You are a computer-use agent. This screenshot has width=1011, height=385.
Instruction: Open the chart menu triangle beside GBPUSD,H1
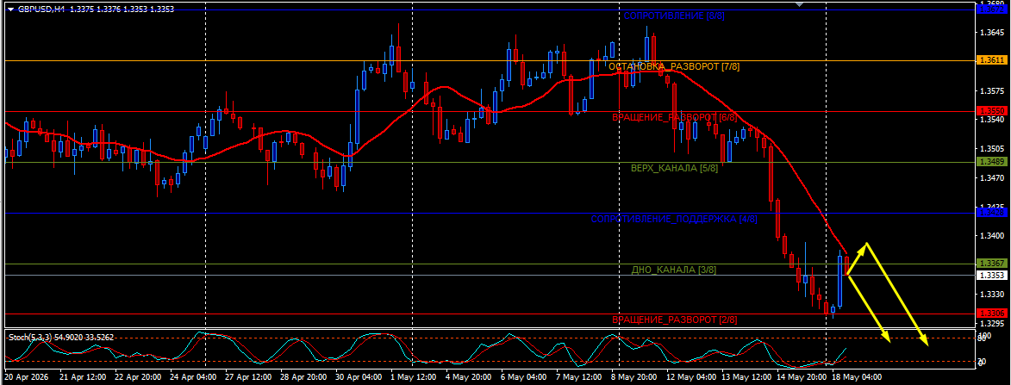coord(9,9)
